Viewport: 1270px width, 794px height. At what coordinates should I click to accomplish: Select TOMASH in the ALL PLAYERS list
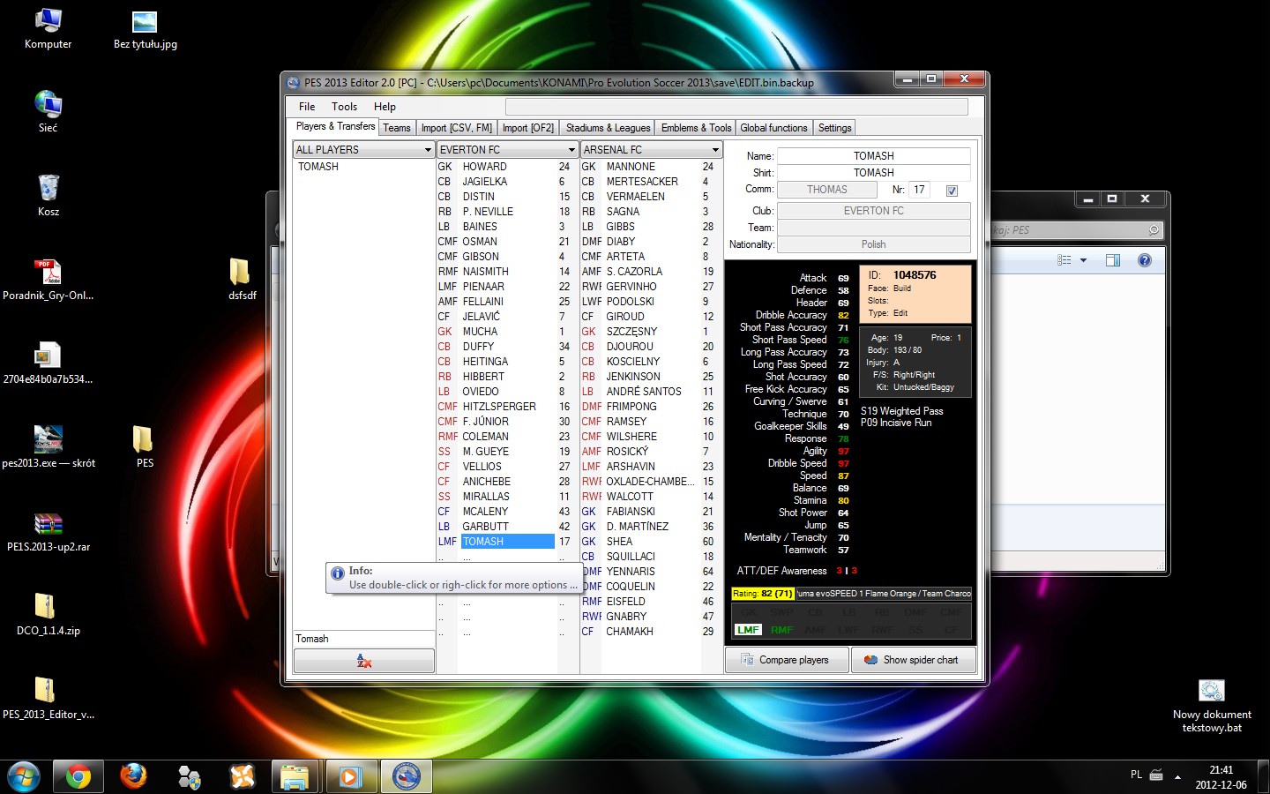tap(318, 167)
